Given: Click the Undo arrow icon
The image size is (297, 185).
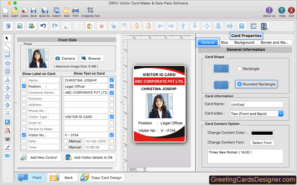Looking at the screenshot, I should coord(43,26).
